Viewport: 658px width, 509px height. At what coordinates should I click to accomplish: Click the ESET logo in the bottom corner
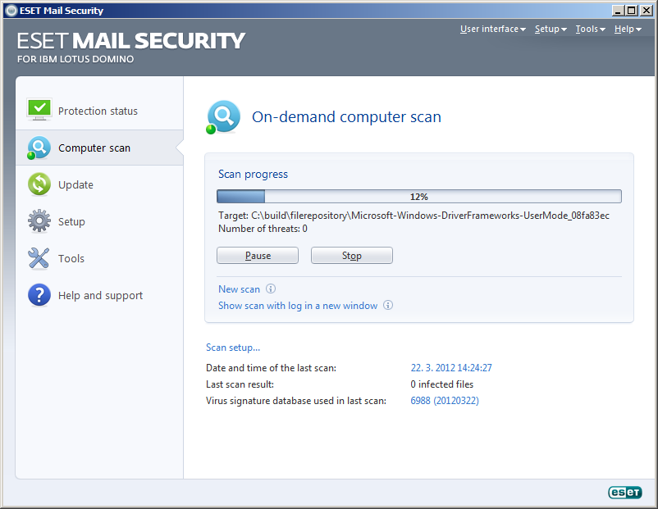(x=625, y=493)
